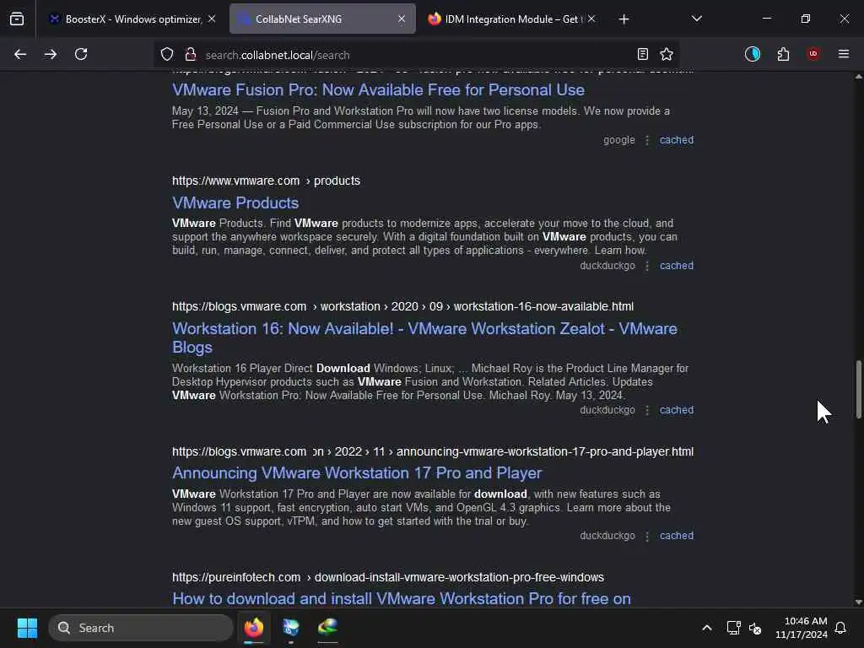Open the uBlock Origin extension icon
Image resolution: width=864 pixels, height=648 pixels.
pyautogui.click(x=813, y=54)
